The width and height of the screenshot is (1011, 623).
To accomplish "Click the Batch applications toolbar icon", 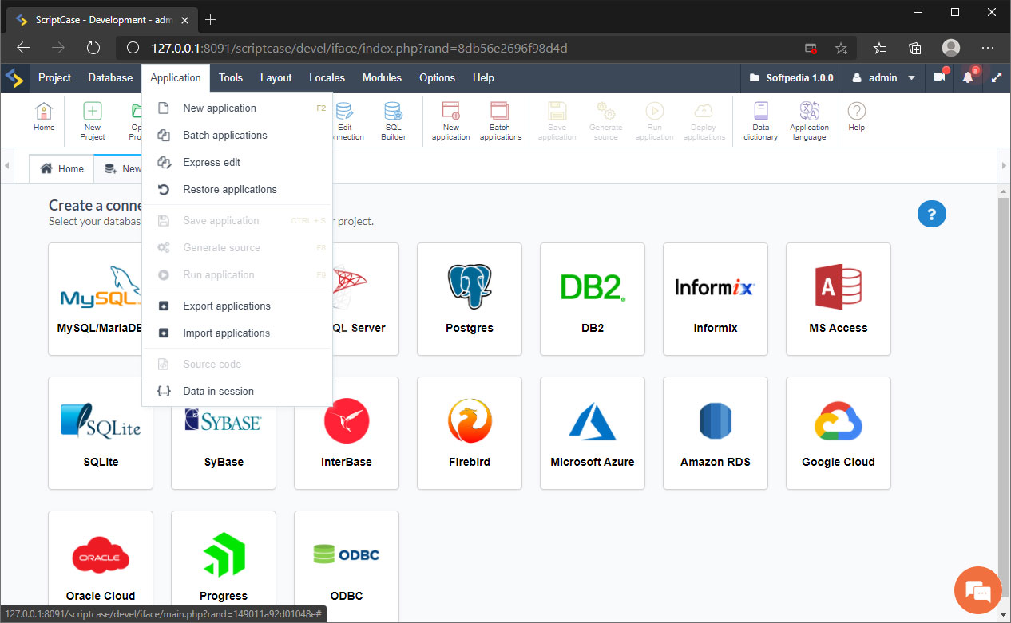I will pyautogui.click(x=500, y=121).
